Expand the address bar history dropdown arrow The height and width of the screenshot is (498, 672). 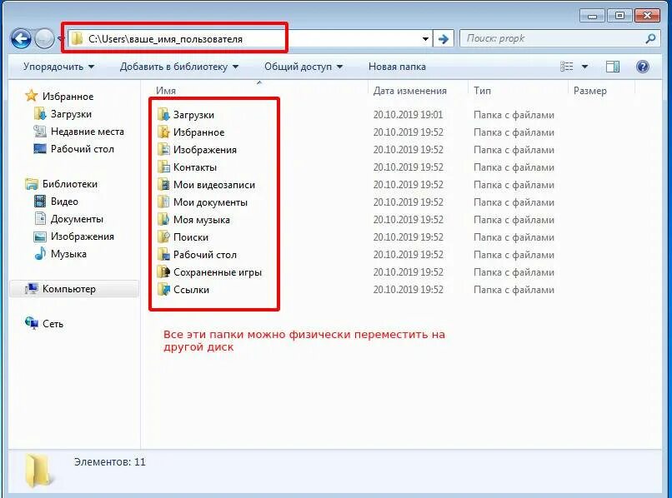425,39
